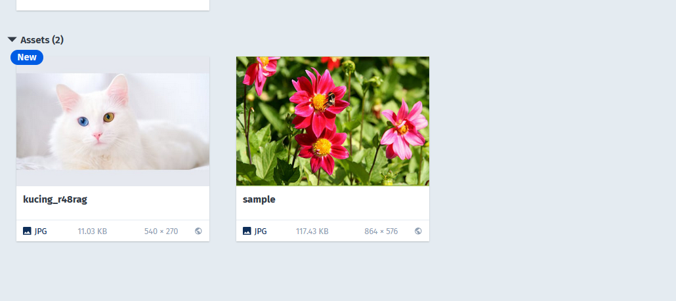Viewport: 676px width, 301px height.
Task: Click the gray band above the cat photo
Action: (x=113, y=65)
